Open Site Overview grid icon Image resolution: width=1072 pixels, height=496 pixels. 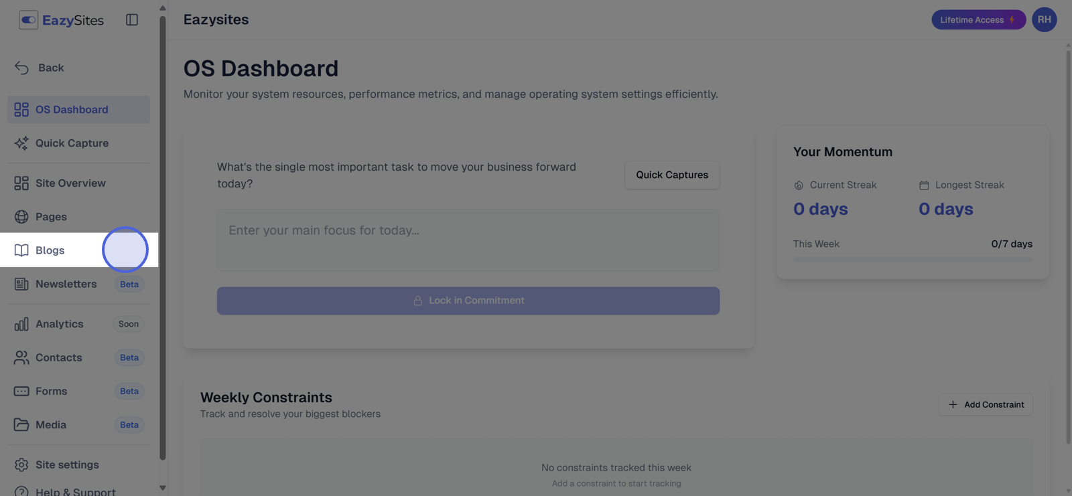(21, 183)
